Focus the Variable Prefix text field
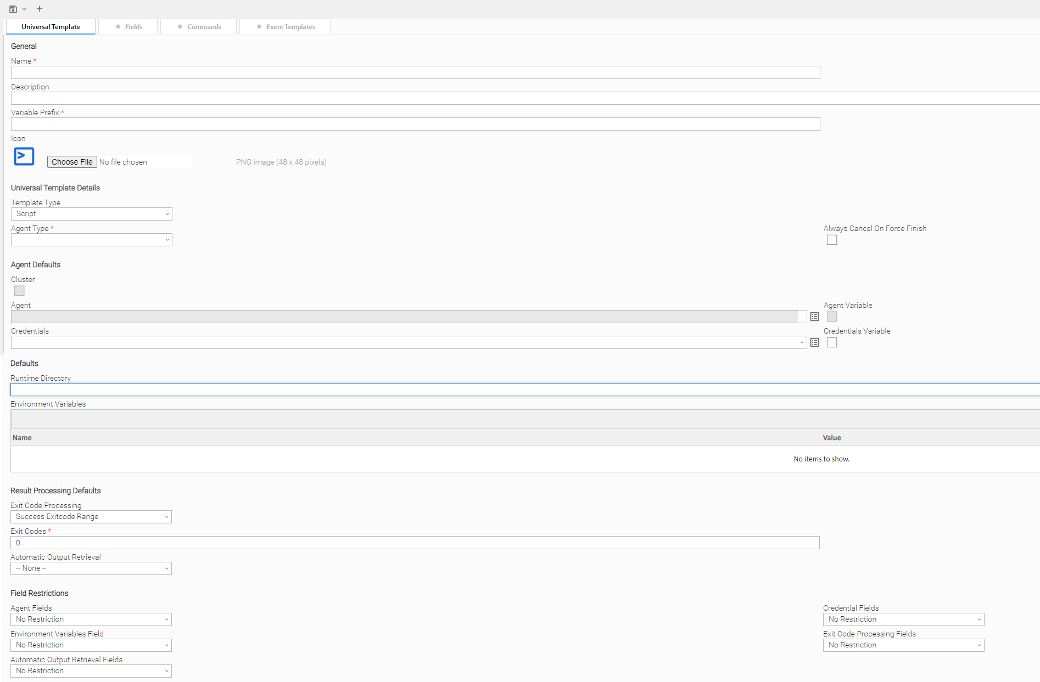This screenshot has width=1040, height=682. (x=415, y=124)
